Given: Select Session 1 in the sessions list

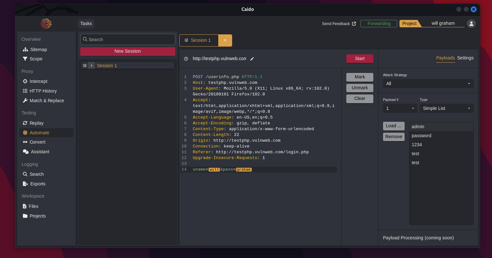Looking at the screenshot, I should coord(128,66).
